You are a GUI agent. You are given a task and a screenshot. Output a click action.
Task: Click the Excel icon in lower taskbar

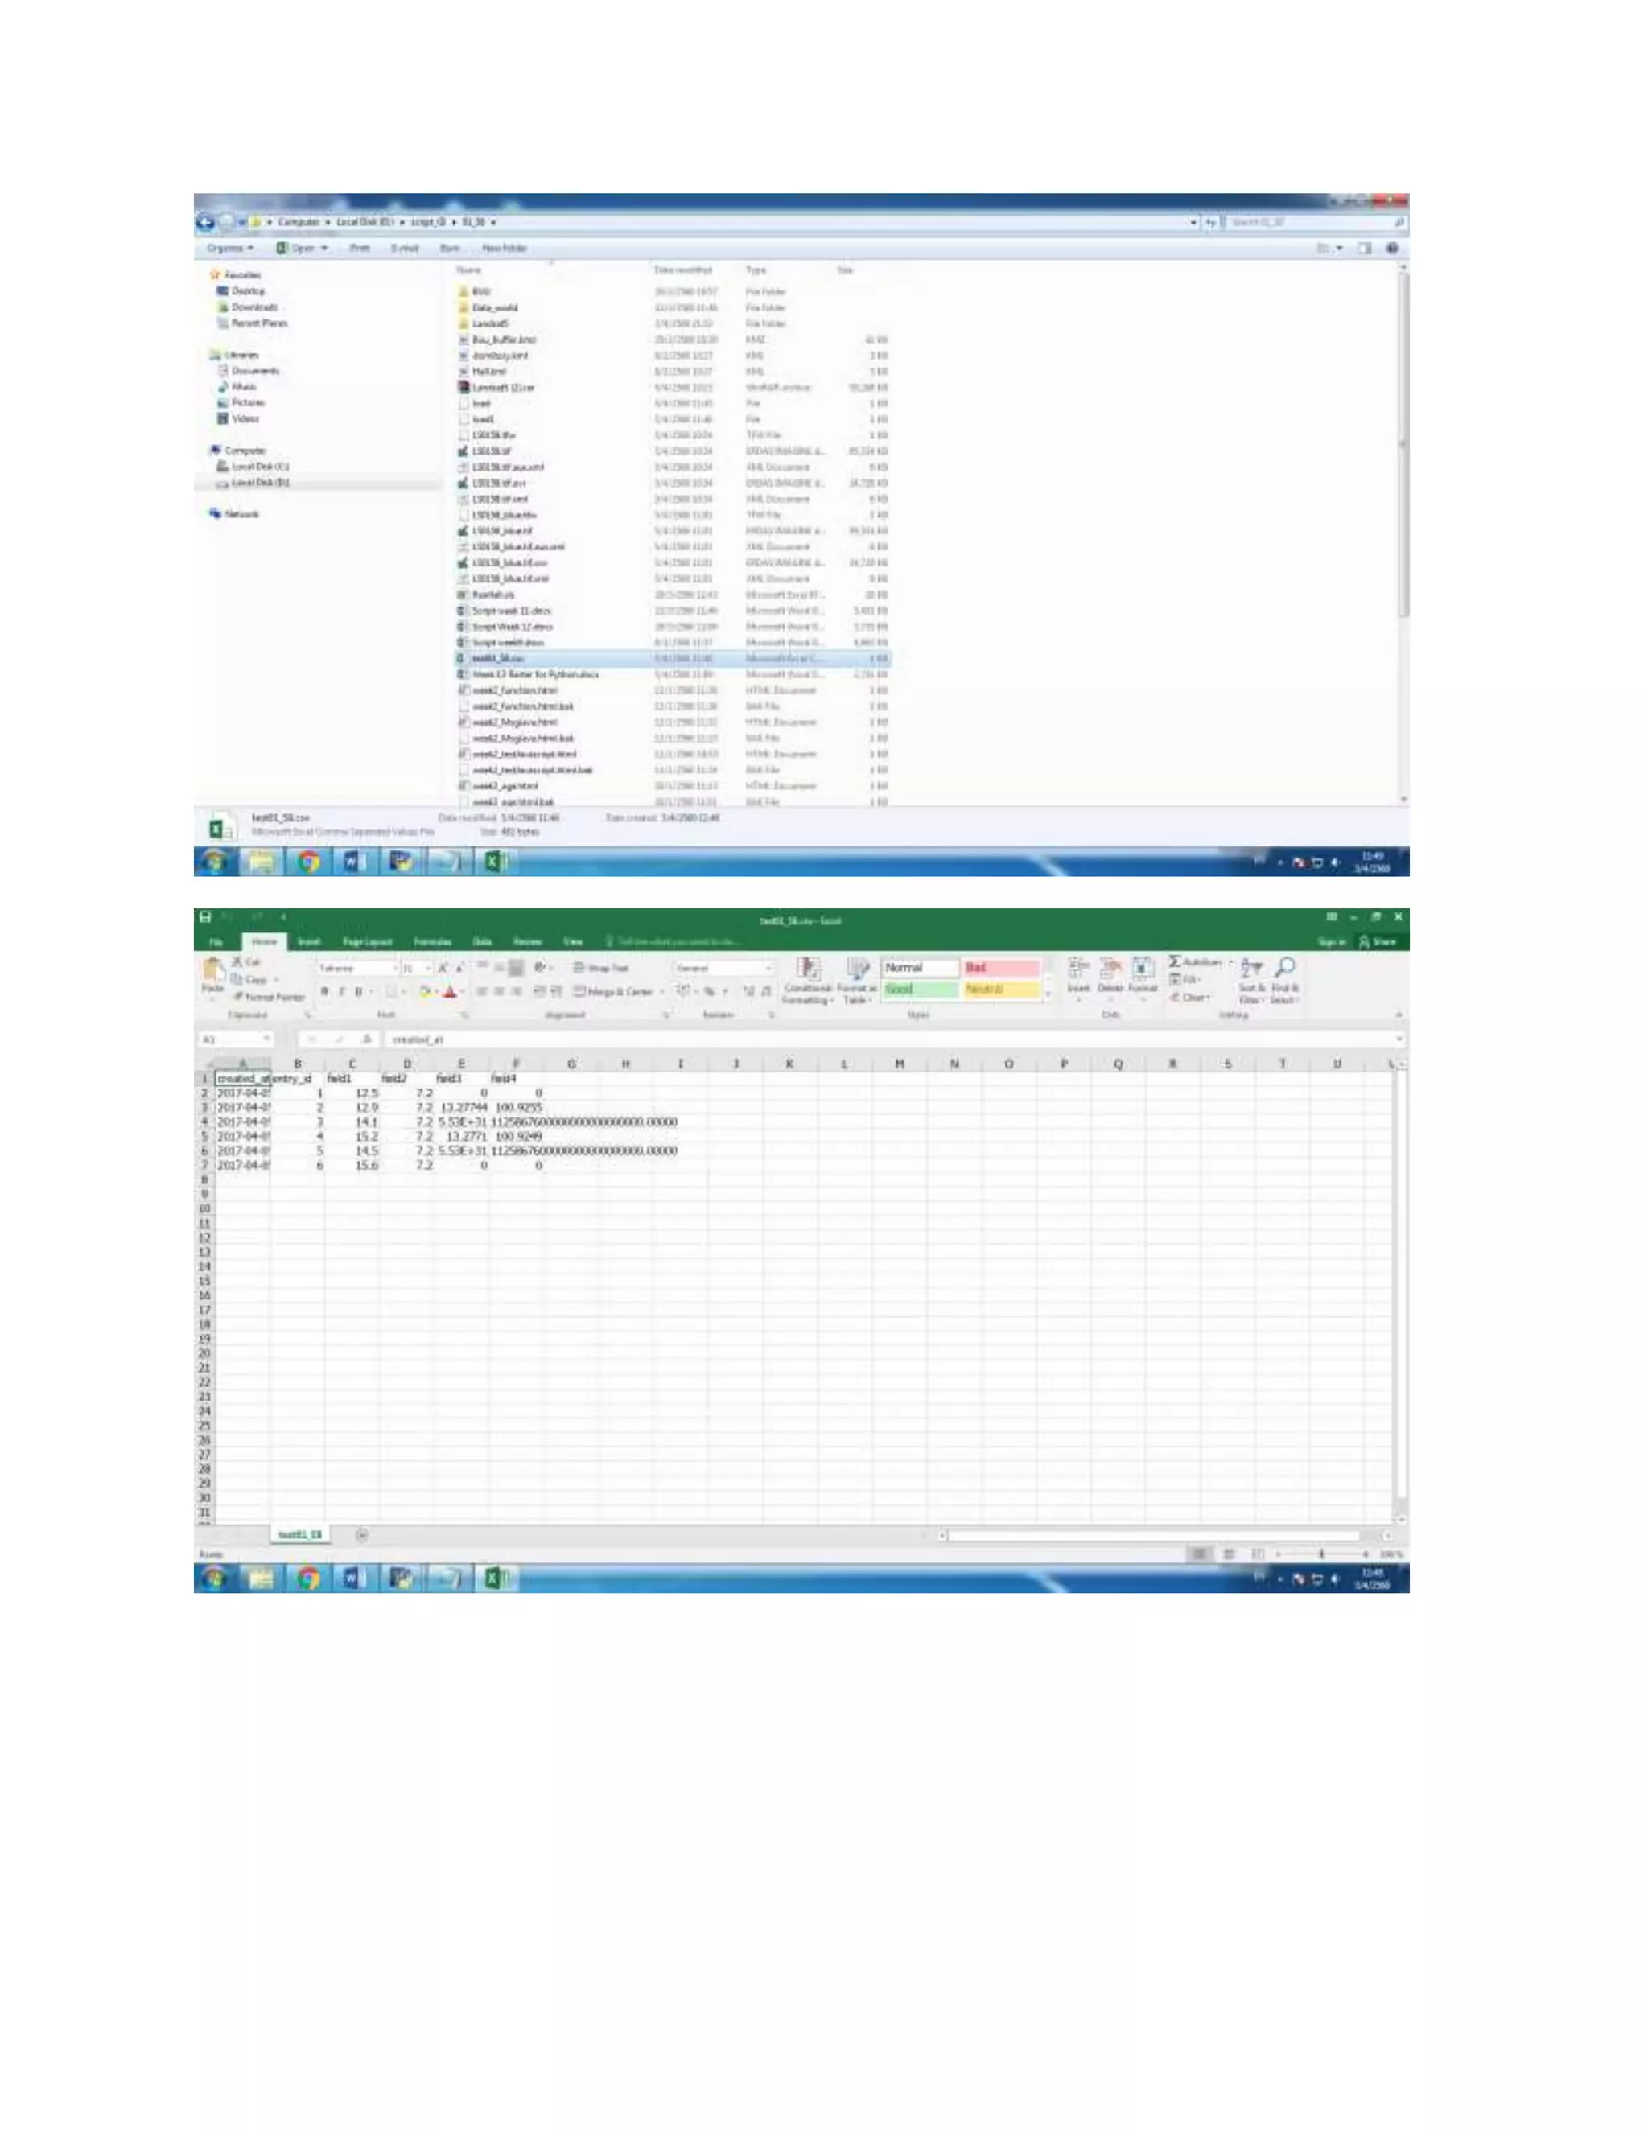pos(495,1578)
